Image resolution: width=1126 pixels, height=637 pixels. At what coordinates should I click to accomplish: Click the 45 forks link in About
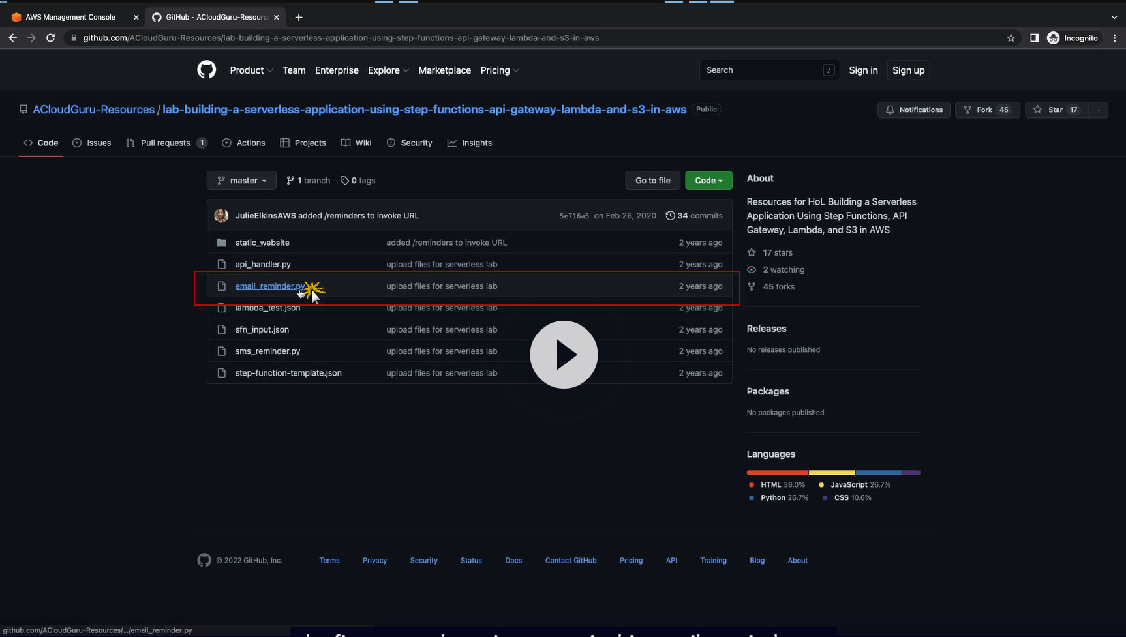771,286
